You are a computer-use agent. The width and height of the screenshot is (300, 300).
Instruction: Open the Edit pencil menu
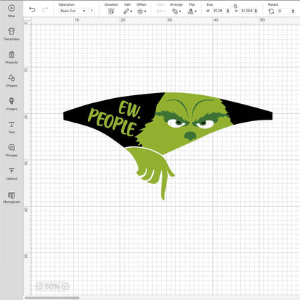[128, 11]
